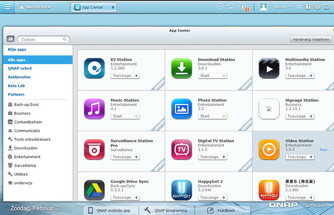
Task: Open the Feedback shortcut
Action: click(x=223, y=210)
